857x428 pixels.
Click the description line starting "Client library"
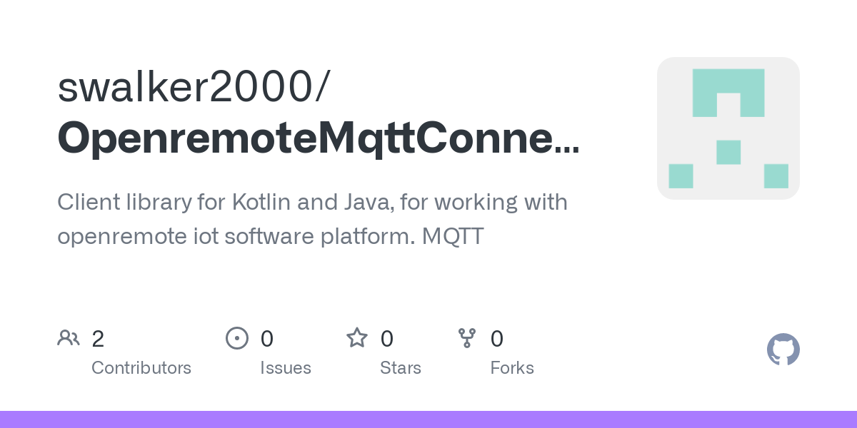[x=312, y=203]
